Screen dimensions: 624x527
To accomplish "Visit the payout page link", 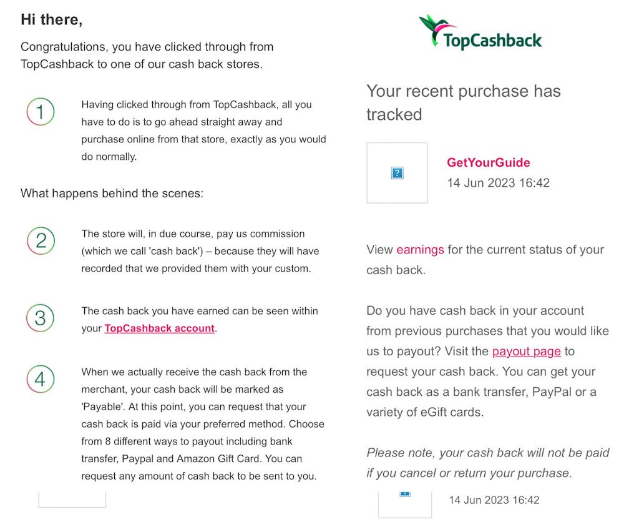I will 526,351.
